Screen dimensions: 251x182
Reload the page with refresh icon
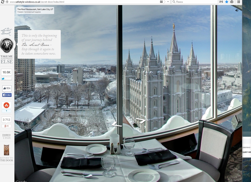[x=3, y=2]
